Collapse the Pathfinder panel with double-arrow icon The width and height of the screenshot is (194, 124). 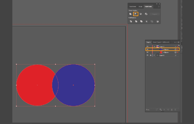pos(157,4)
